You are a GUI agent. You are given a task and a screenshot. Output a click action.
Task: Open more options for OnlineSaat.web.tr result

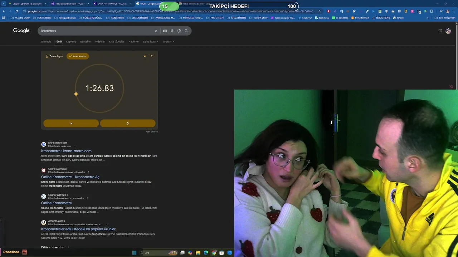click(x=87, y=198)
